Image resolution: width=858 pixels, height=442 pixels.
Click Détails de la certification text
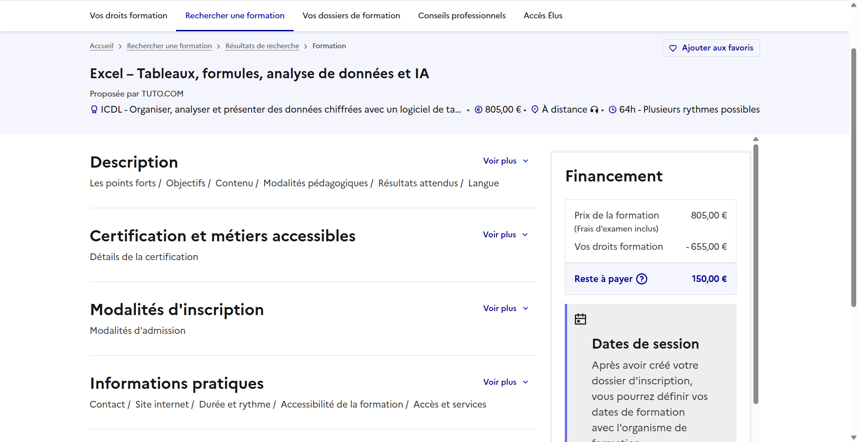point(144,257)
